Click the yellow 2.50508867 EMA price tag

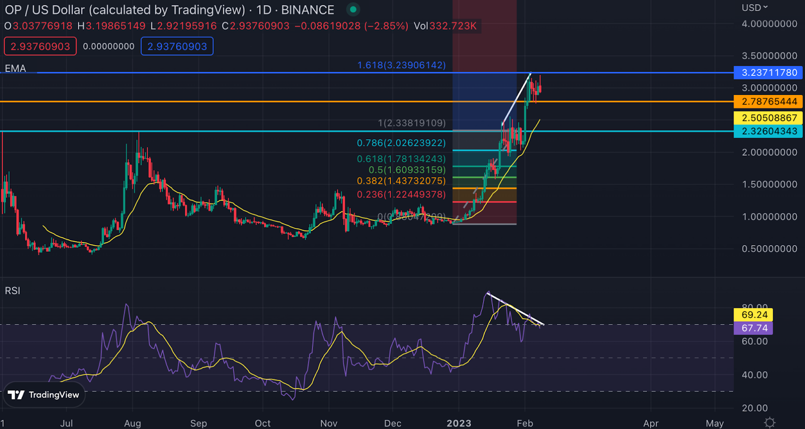pos(768,118)
